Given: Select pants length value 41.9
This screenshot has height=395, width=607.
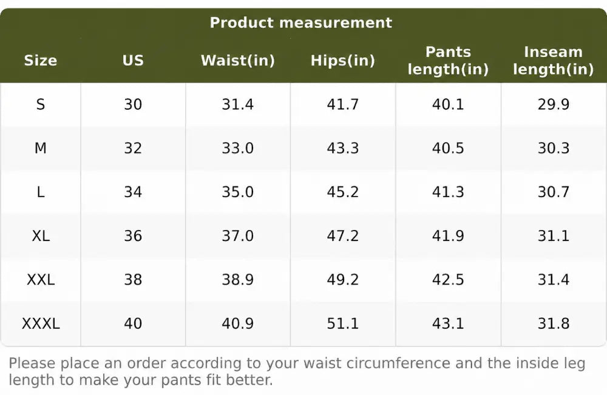Looking at the screenshot, I should pos(448,235).
